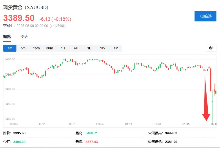Select the 5m timeframe
The height and width of the screenshot is (148, 220).
23,48
